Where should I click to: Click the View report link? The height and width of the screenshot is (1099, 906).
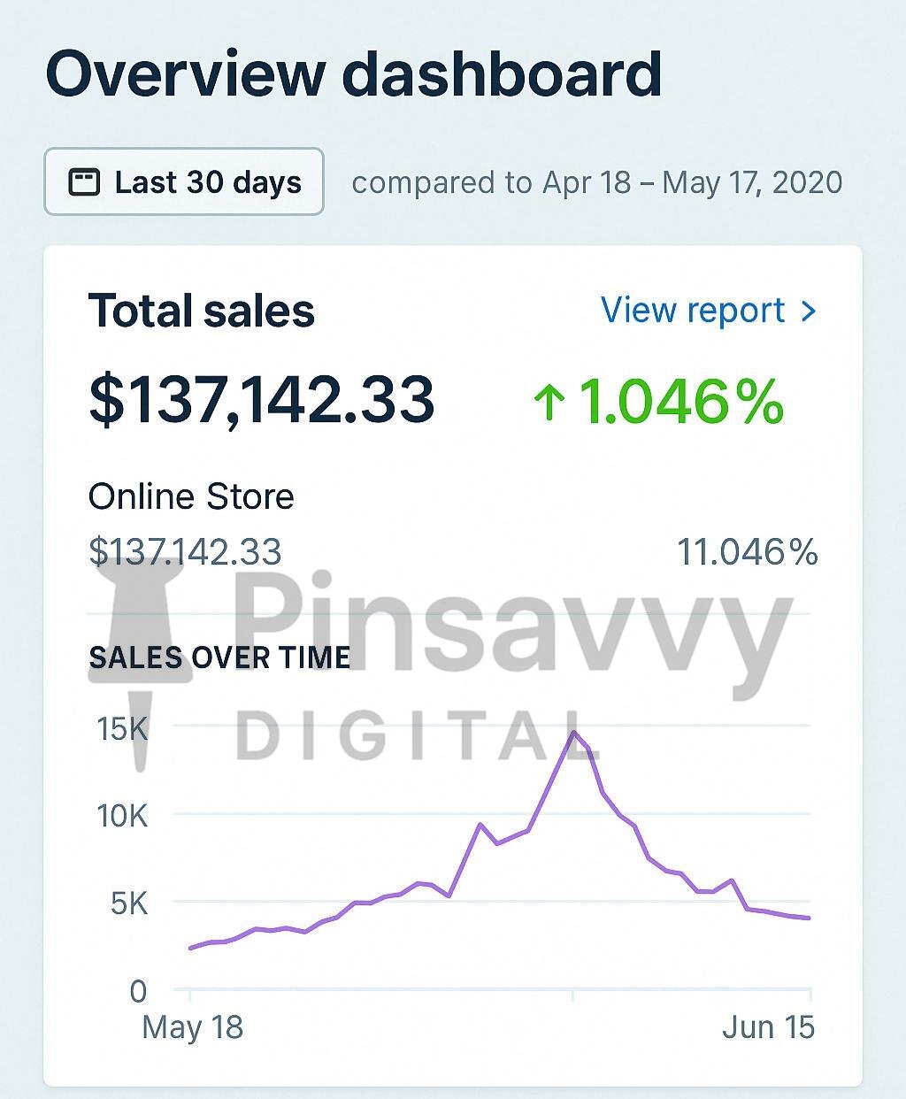pos(693,311)
